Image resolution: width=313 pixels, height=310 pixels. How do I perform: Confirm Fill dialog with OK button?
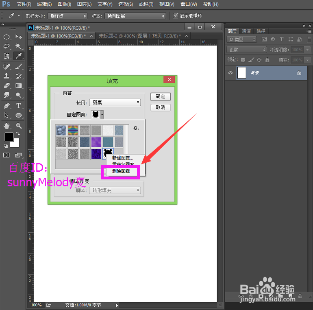pyautogui.click(x=161, y=96)
